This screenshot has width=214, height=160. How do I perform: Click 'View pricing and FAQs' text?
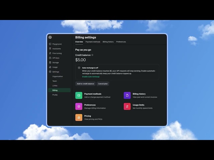pyautogui.click(x=93, y=119)
